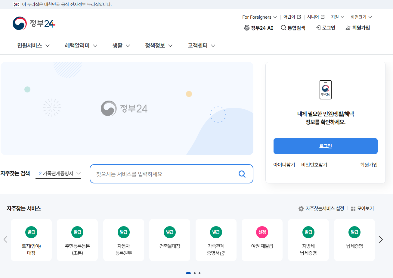Click the magnifier search icon in the search box

pos(242,174)
